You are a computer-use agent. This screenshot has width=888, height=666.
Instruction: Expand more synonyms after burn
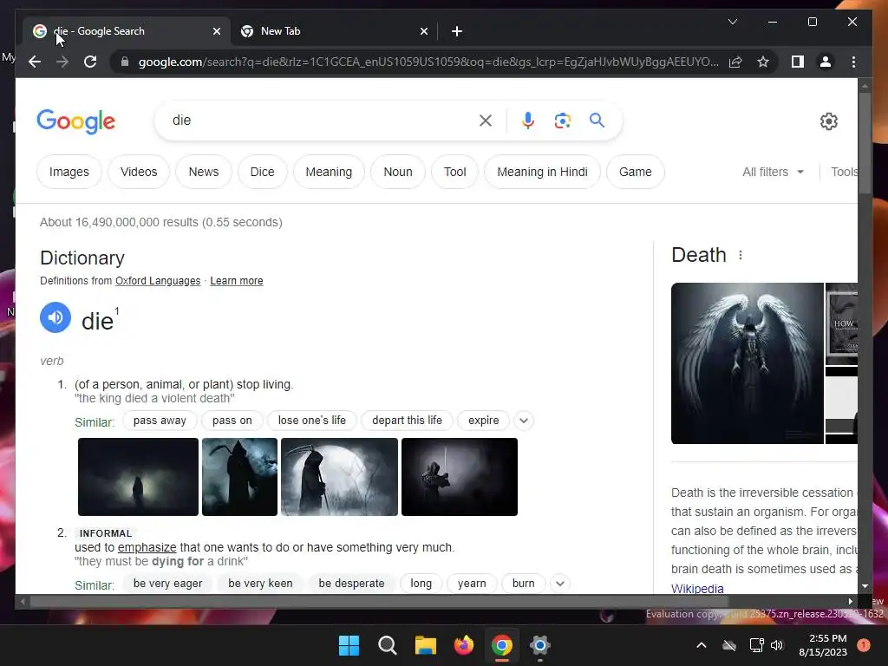[559, 584]
